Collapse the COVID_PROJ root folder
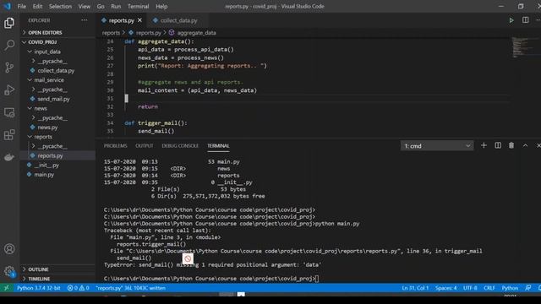The height and width of the screenshot is (304, 541). coord(42,42)
